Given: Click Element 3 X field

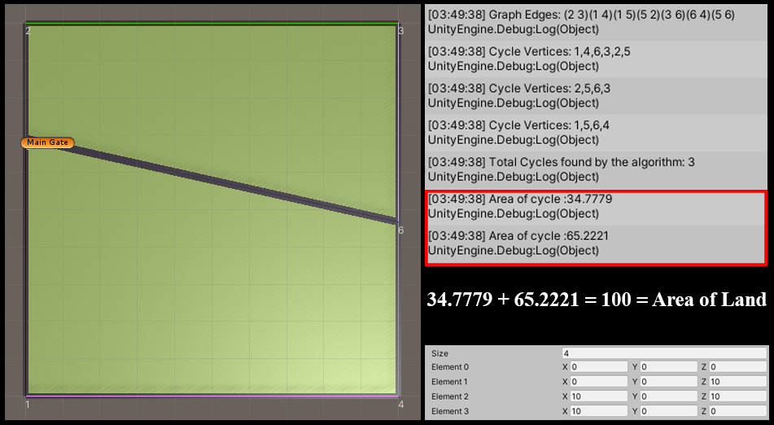Looking at the screenshot, I should pyautogui.click(x=599, y=411).
